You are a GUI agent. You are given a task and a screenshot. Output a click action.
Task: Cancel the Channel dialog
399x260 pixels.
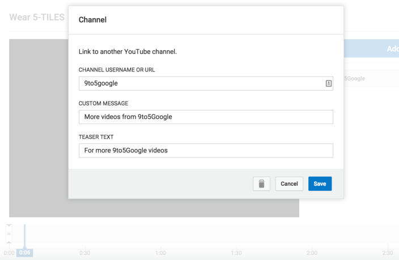(289, 184)
